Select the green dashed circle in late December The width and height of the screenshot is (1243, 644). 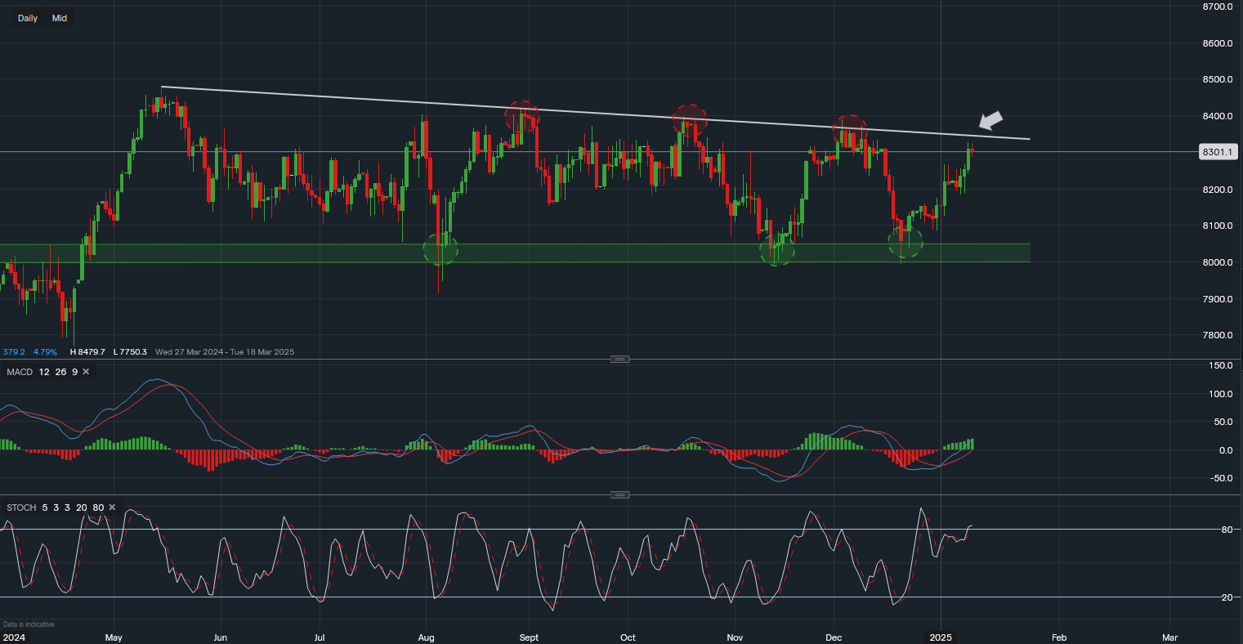pos(905,242)
